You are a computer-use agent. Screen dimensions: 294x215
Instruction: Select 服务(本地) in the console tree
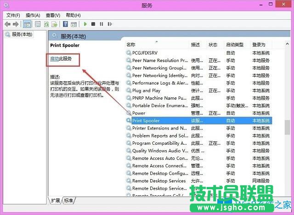pyautogui.click(x=22, y=34)
